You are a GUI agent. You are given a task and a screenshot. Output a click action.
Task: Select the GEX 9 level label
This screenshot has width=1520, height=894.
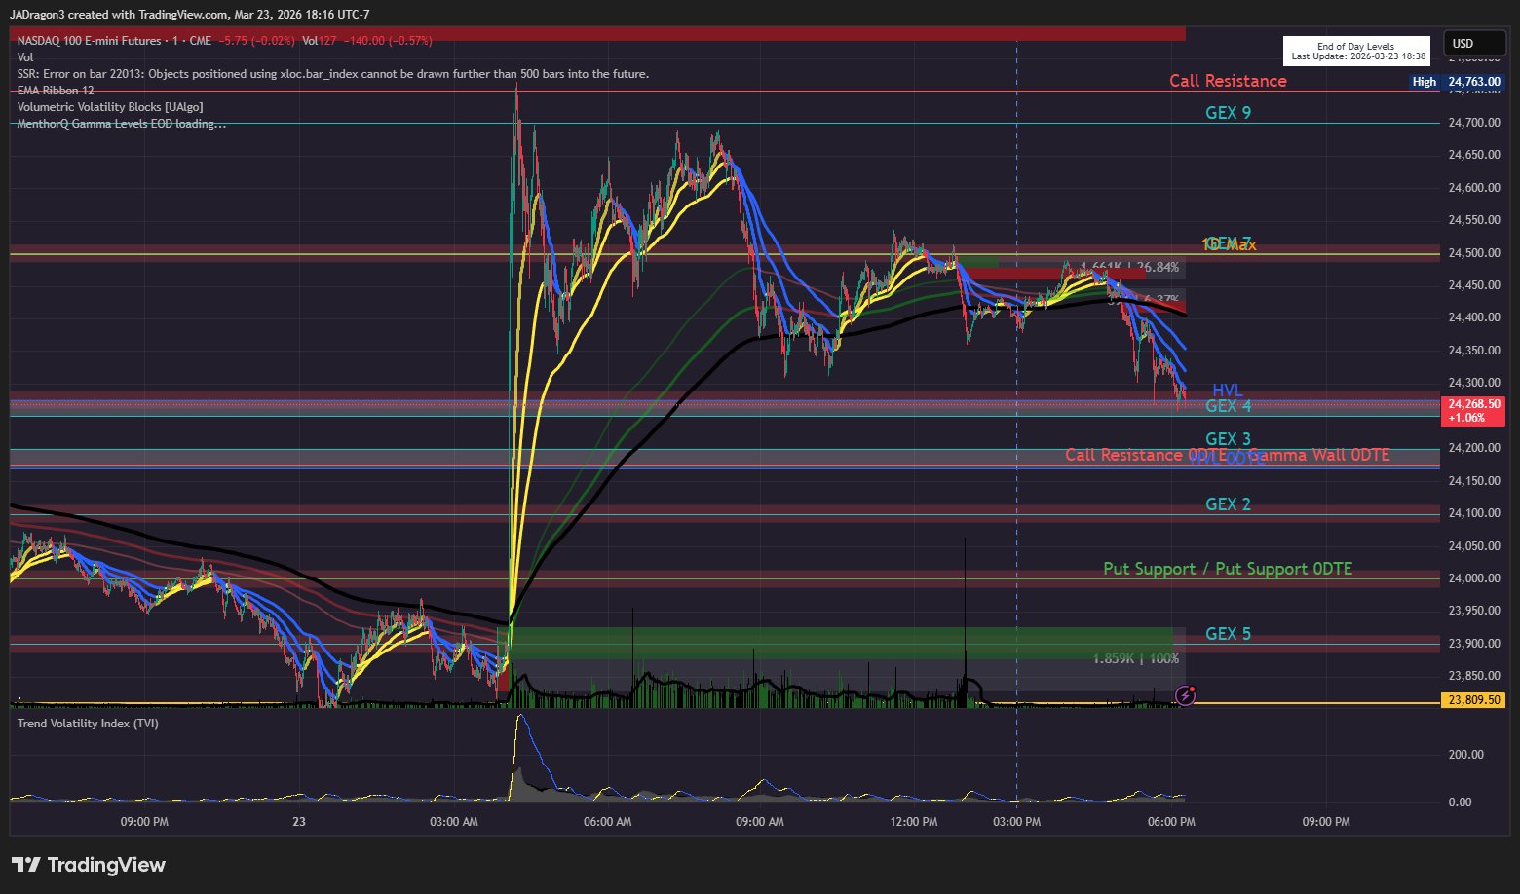point(1228,113)
